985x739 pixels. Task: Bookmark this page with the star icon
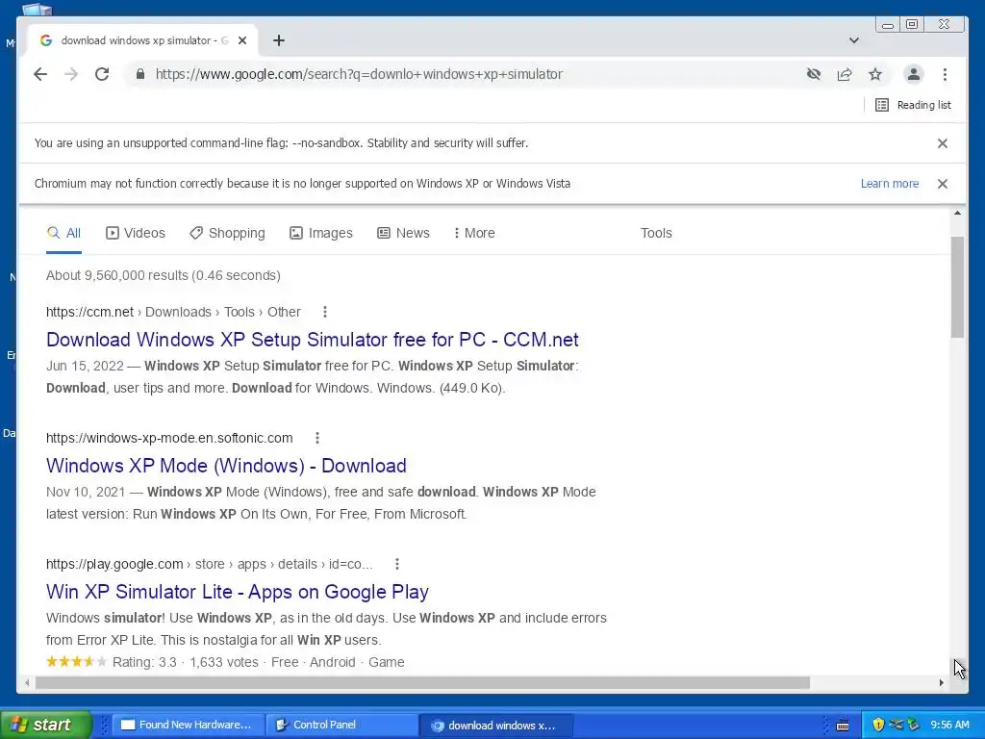click(875, 74)
